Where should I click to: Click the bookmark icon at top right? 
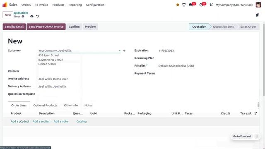[257, 15]
